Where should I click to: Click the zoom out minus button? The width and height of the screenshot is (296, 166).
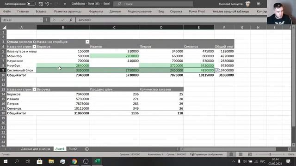pos(257,154)
